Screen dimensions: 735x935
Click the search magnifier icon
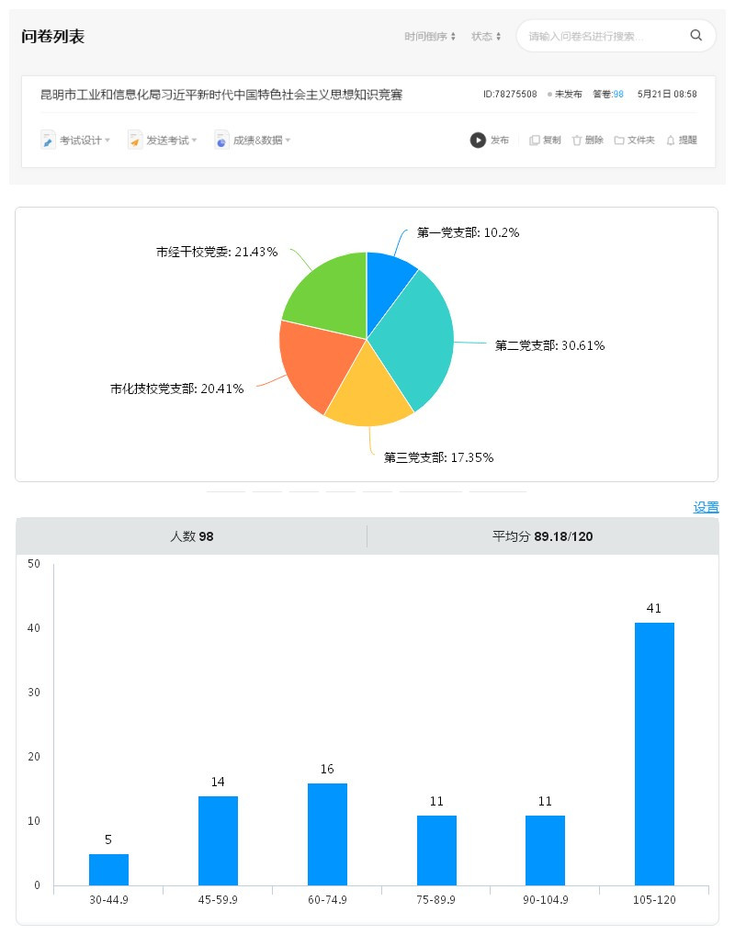695,36
